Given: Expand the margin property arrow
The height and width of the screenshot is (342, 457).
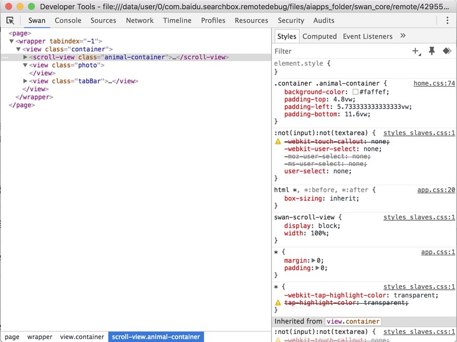Looking at the screenshot, I should coord(313,260).
